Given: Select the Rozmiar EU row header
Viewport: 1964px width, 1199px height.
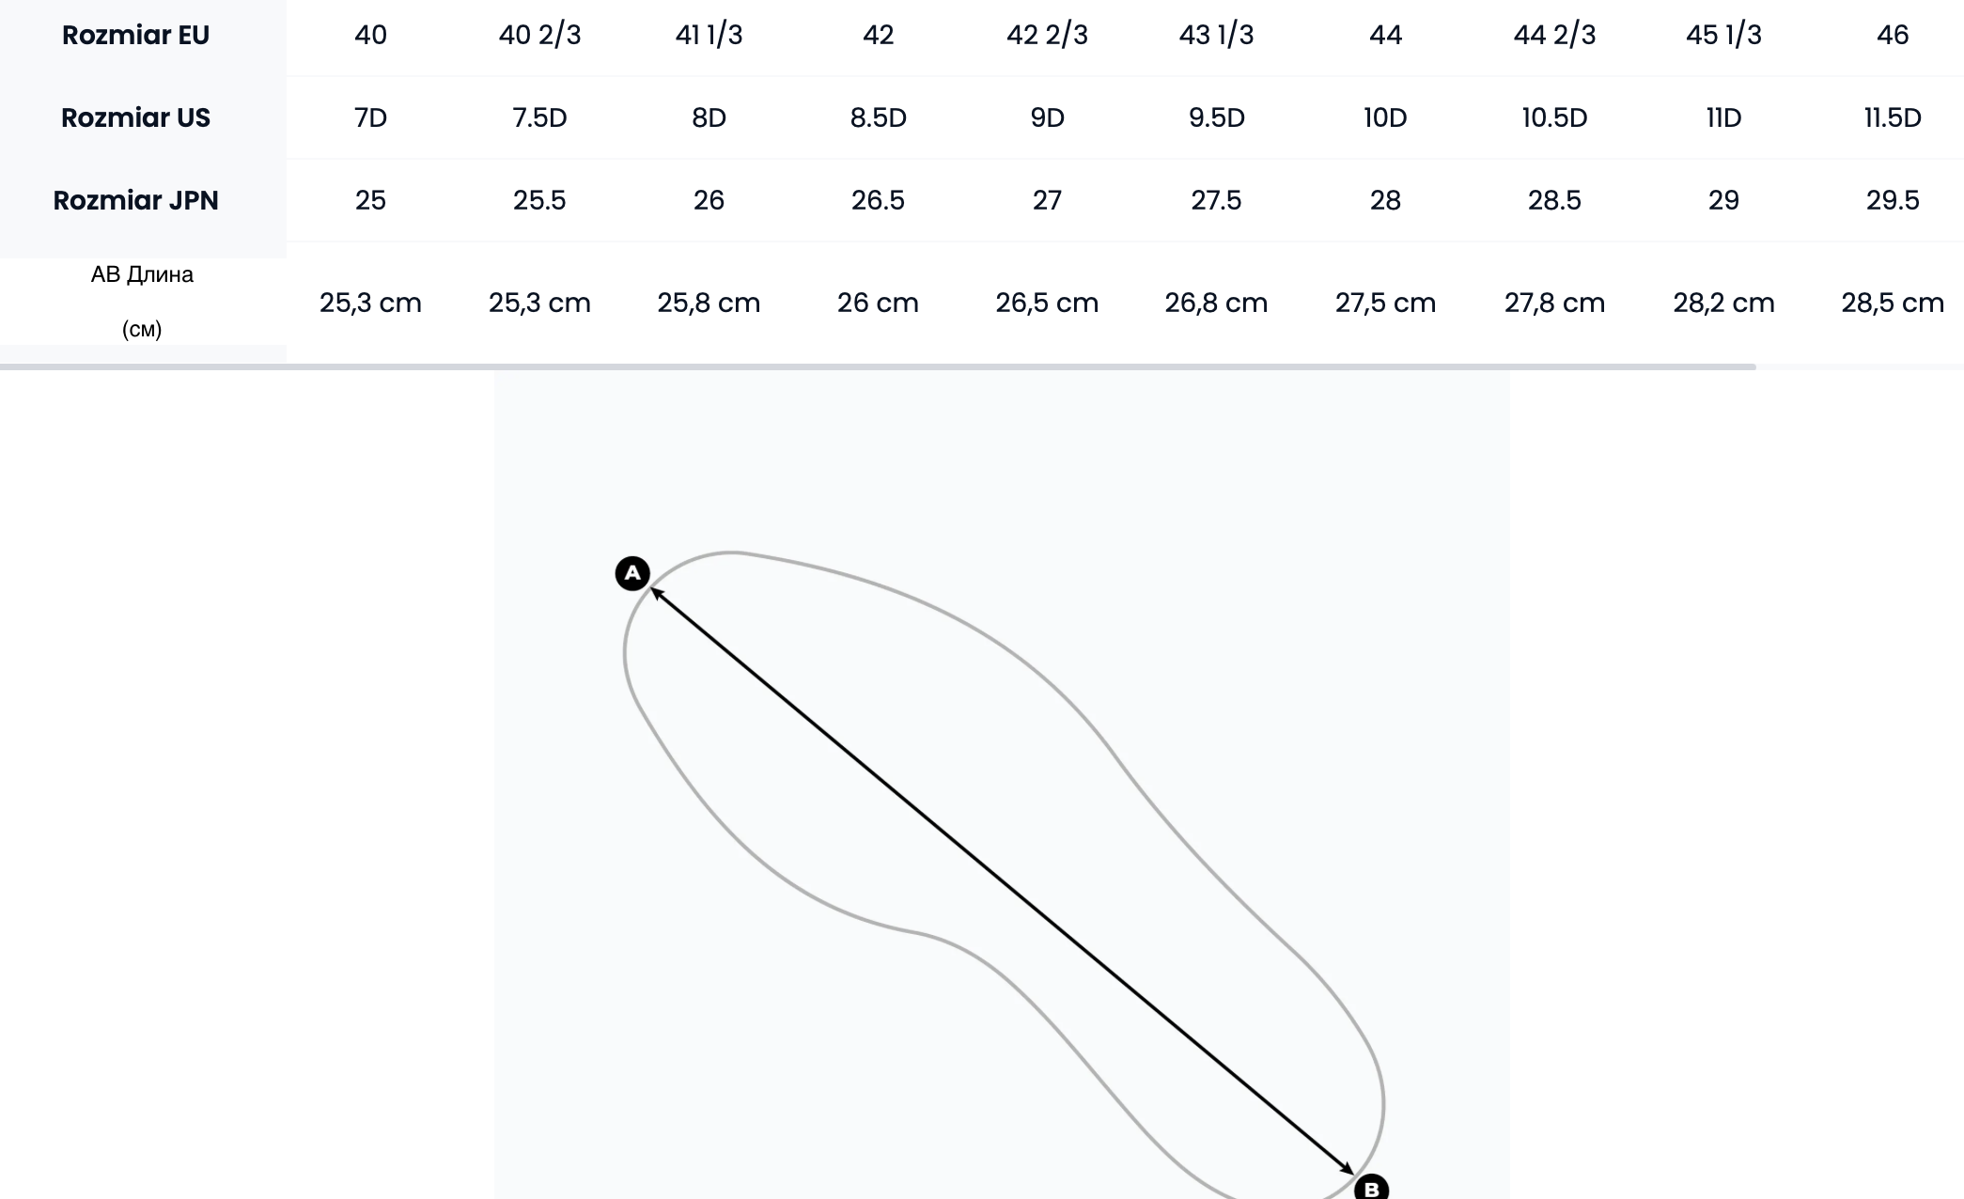Looking at the screenshot, I should [135, 36].
